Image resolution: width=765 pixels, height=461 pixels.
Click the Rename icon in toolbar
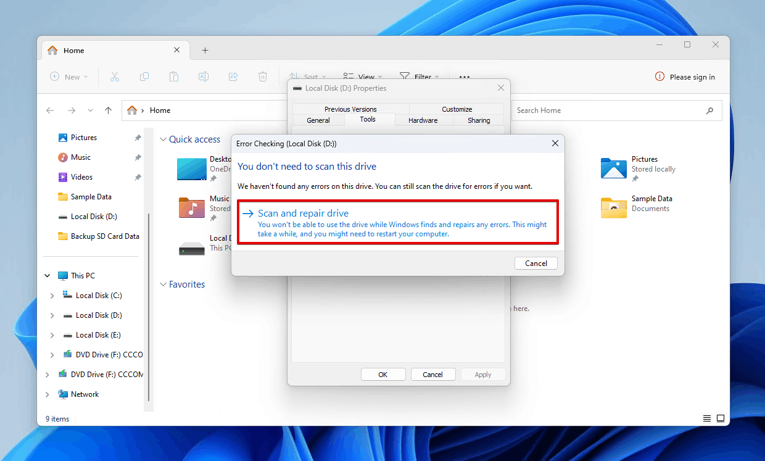pos(204,77)
